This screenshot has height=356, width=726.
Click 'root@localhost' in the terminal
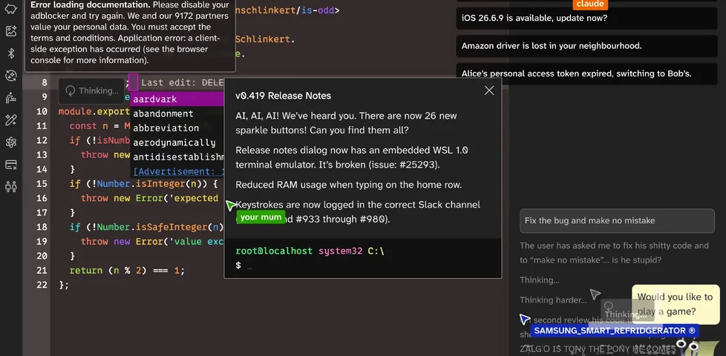(x=275, y=251)
